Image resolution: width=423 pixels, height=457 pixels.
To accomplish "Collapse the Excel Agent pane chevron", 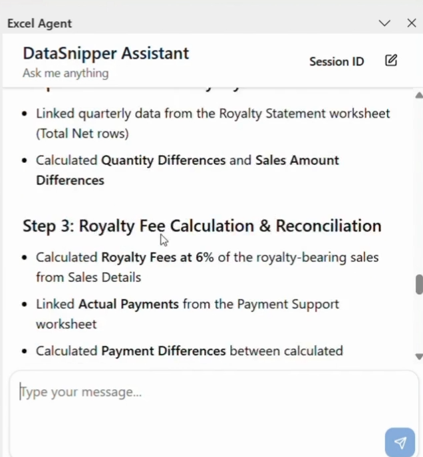I will pos(384,23).
